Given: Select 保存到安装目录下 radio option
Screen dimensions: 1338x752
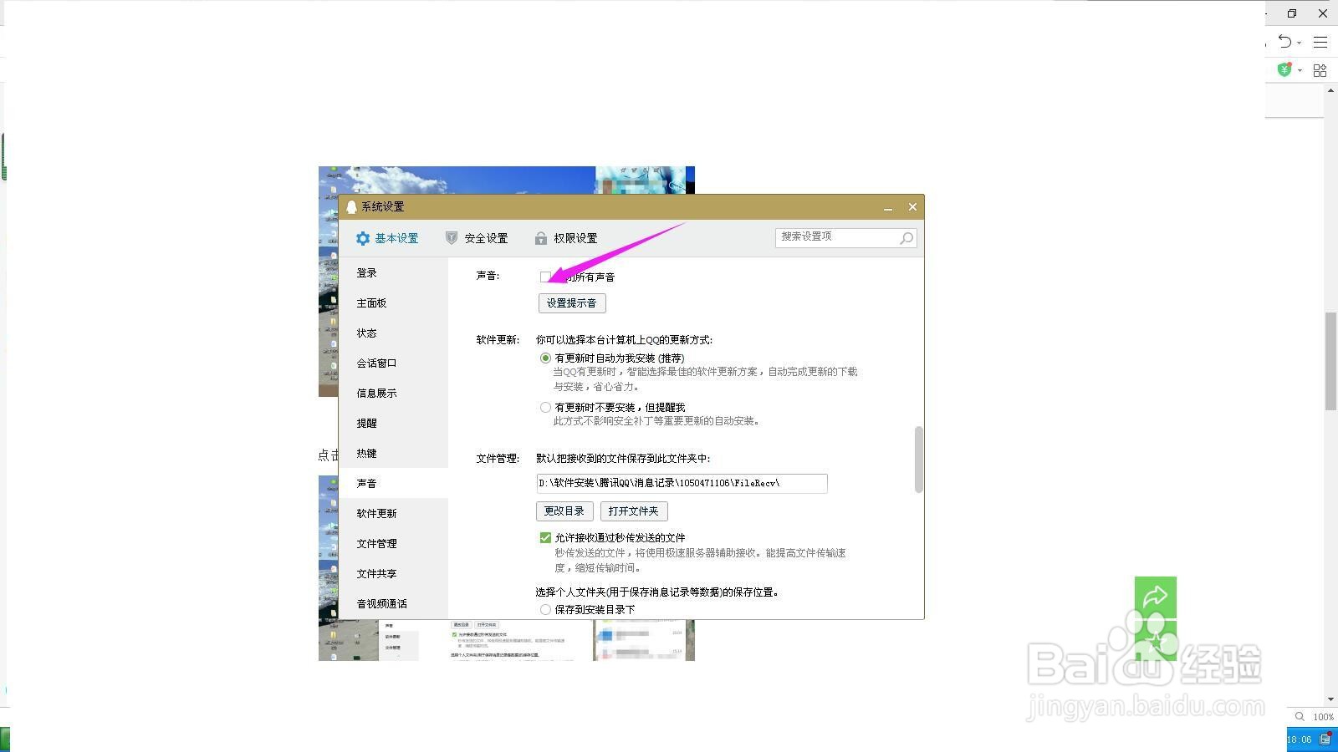Looking at the screenshot, I should click(545, 609).
